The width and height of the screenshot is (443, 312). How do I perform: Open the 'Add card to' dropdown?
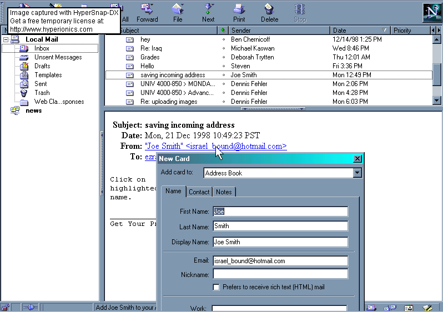pos(357,173)
